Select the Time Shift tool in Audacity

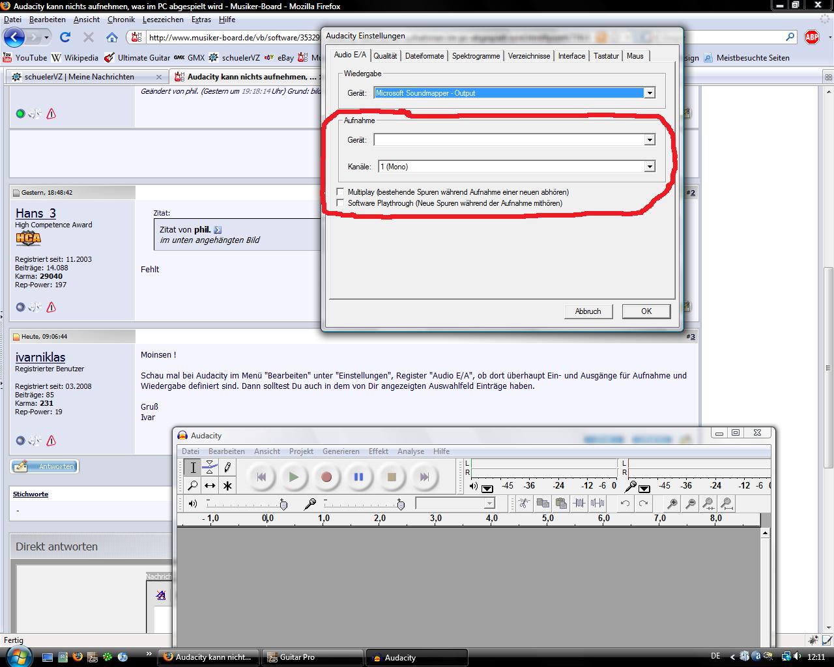tap(210, 485)
